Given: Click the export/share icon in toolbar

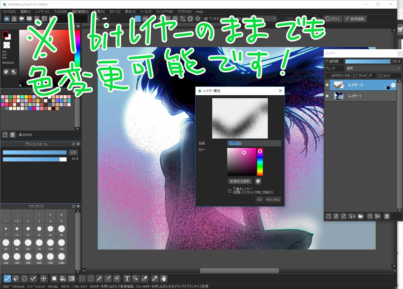Looking at the screenshot, I should click(x=14, y=19).
